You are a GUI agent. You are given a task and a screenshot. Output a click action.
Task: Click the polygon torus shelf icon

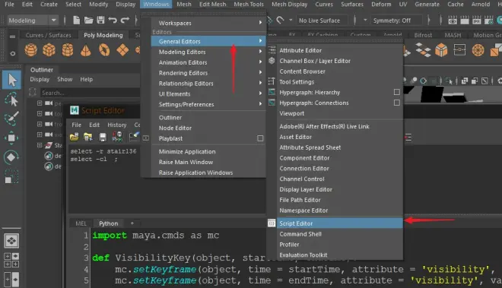[104, 50]
